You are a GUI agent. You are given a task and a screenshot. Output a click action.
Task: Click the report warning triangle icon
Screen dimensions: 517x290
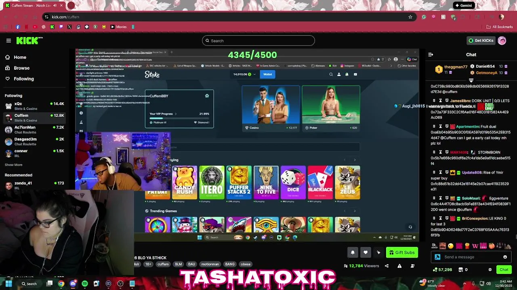399,266
